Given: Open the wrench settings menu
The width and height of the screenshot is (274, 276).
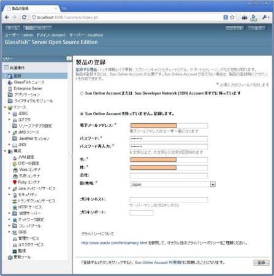Looking at the screenshot, I should pos(265,17).
